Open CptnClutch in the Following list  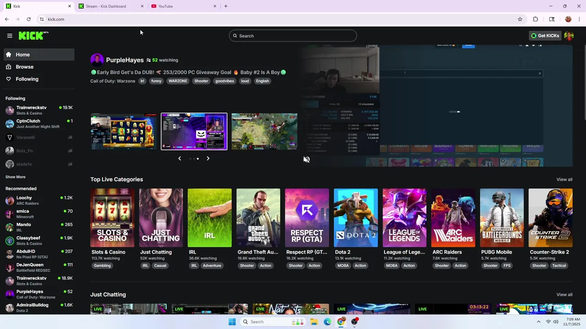coord(39,124)
